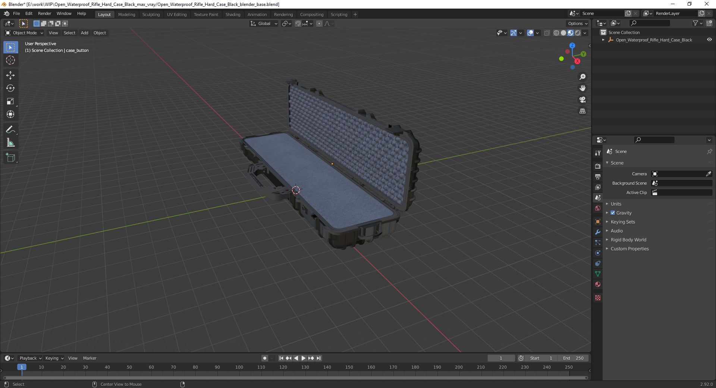The width and height of the screenshot is (716, 388).
Task: Open the Keying dropdown
Action: pos(54,358)
